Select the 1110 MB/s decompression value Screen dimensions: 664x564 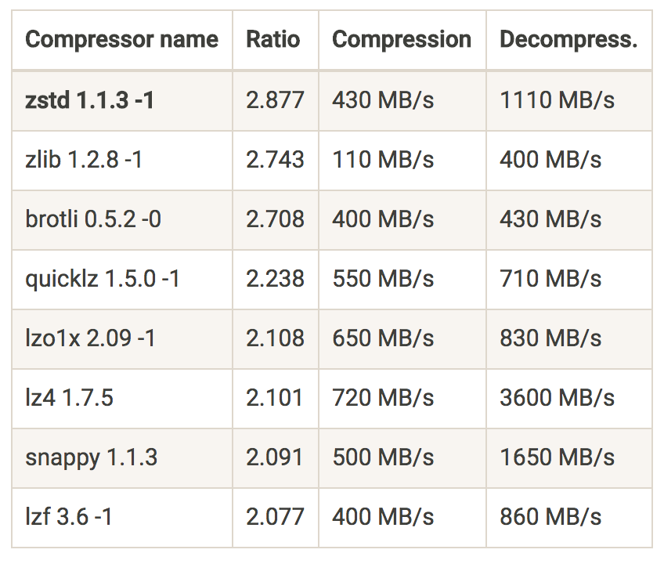(558, 99)
